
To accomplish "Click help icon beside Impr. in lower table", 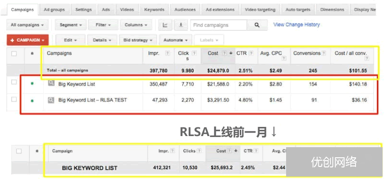I will (173, 151).
